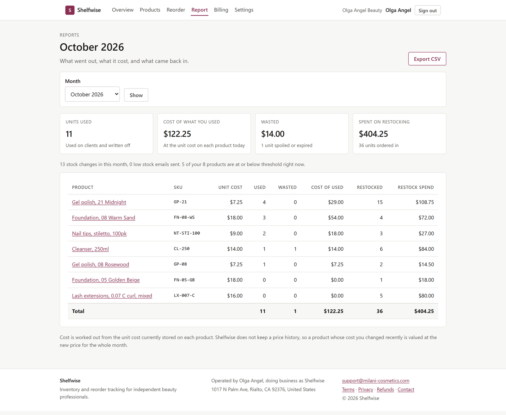Select the Report tab
Image resolution: width=506 pixels, height=415 pixels.
tap(200, 10)
